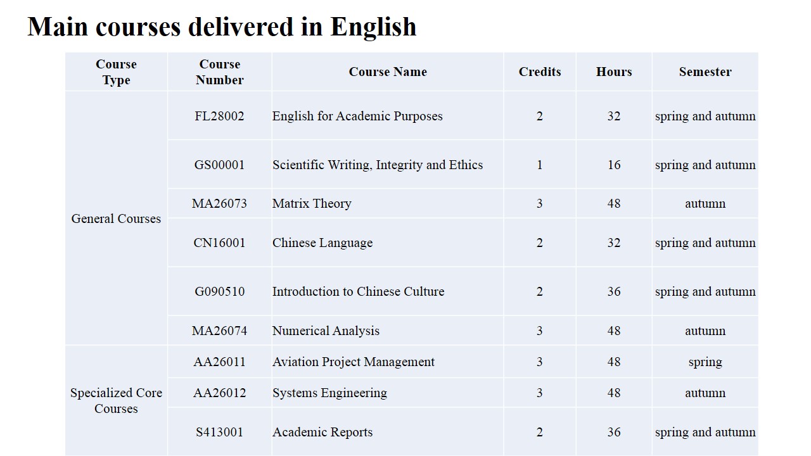811x456 pixels.
Task: Click the 'Numerical Analysis' course name
Action: pos(326,331)
